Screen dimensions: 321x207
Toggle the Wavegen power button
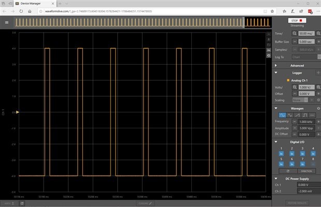click(x=318, y=108)
